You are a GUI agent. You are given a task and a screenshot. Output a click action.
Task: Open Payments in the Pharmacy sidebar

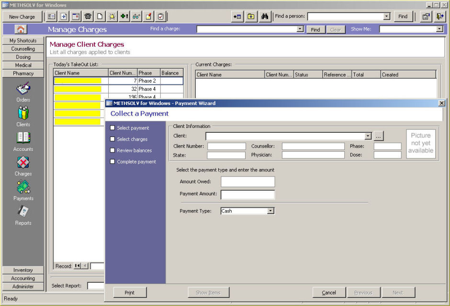pyautogui.click(x=23, y=191)
